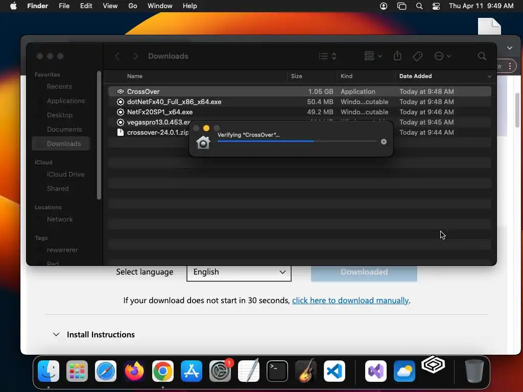Launch Firefox from the Dock
Image resolution: width=523 pixels, height=392 pixels.
134,371
